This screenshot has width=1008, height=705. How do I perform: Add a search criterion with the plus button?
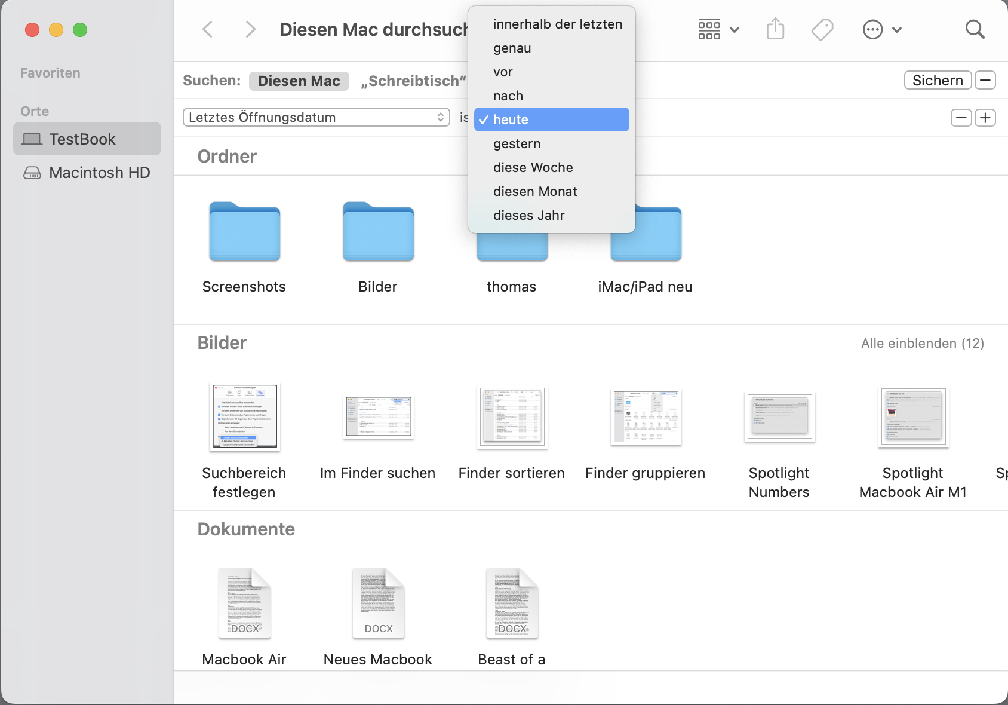[986, 117]
